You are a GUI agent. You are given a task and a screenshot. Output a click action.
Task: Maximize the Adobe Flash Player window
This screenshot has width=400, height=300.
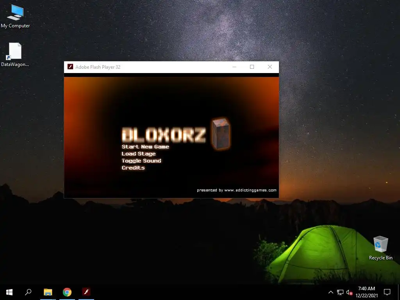[x=252, y=67]
